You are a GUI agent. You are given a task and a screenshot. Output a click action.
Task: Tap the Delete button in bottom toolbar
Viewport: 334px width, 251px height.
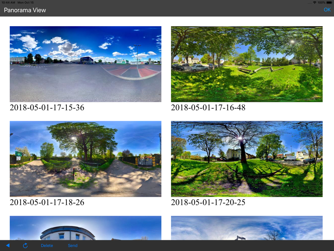click(47, 245)
